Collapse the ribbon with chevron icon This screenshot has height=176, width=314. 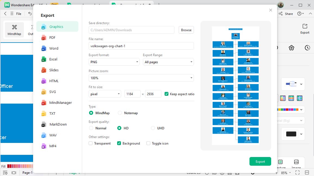pyautogui.click(x=310, y=14)
